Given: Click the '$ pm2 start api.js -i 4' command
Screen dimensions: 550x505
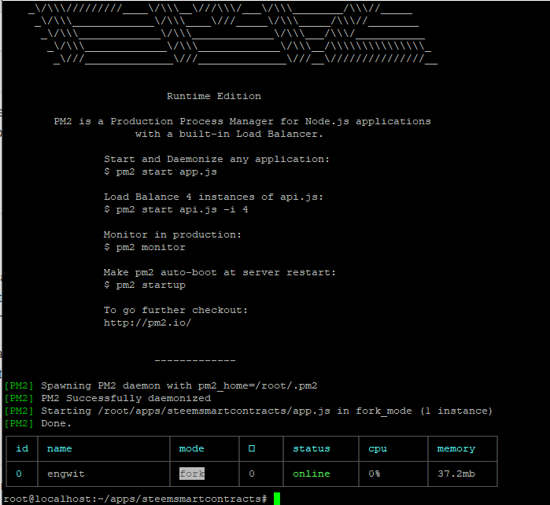Looking at the screenshot, I should [x=176, y=210].
